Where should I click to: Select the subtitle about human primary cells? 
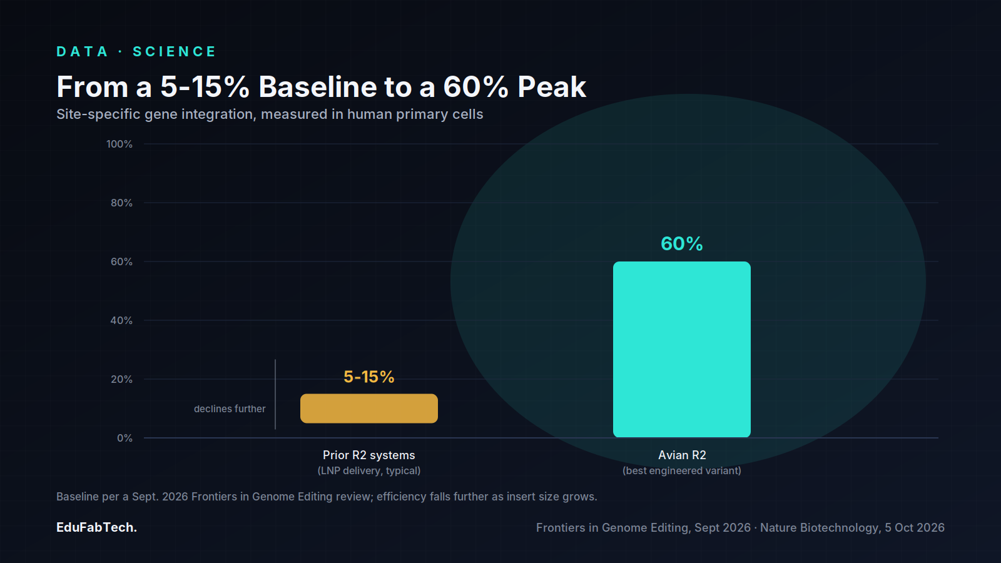(x=270, y=114)
